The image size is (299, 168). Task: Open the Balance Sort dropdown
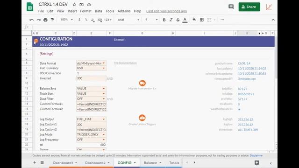104,88
